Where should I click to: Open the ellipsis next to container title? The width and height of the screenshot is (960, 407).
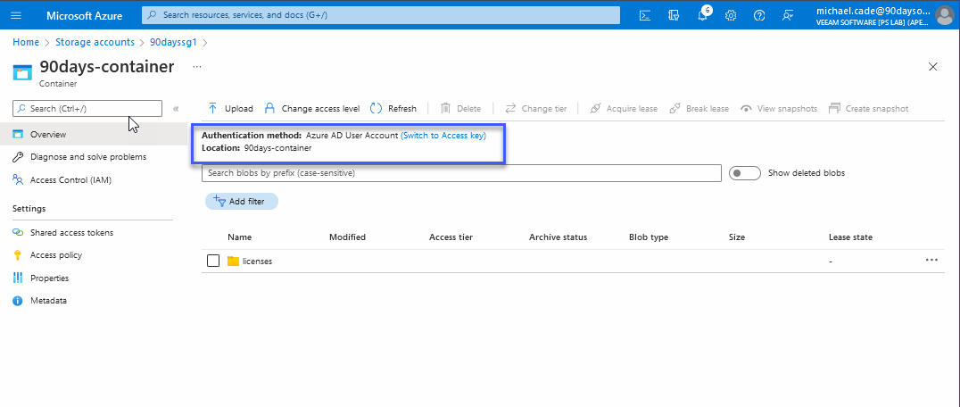[x=197, y=67]
